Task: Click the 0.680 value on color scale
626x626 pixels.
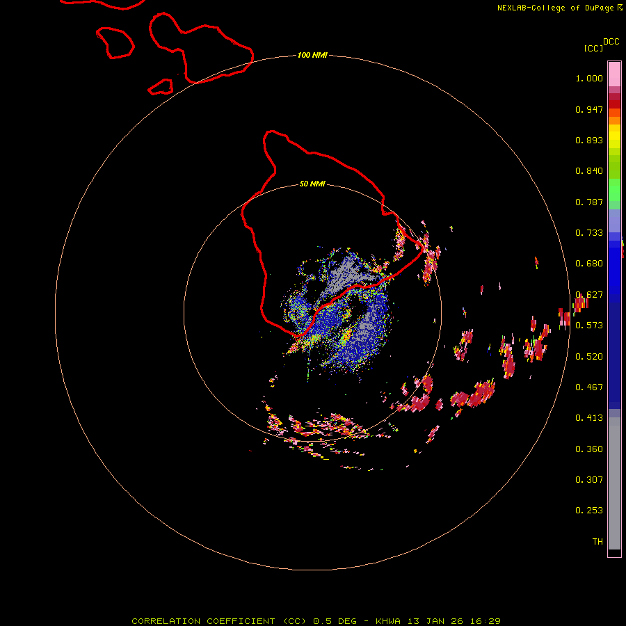Action: 589,264
